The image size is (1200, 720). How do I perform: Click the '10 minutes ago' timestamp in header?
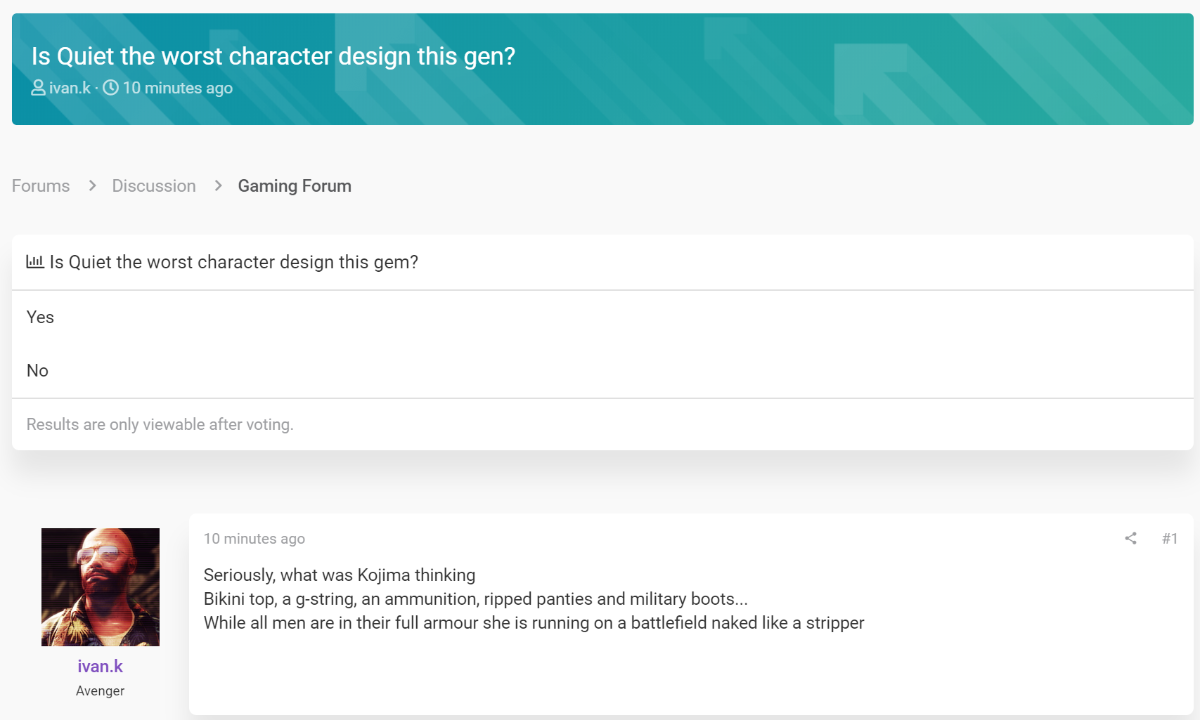coord(178,88)
